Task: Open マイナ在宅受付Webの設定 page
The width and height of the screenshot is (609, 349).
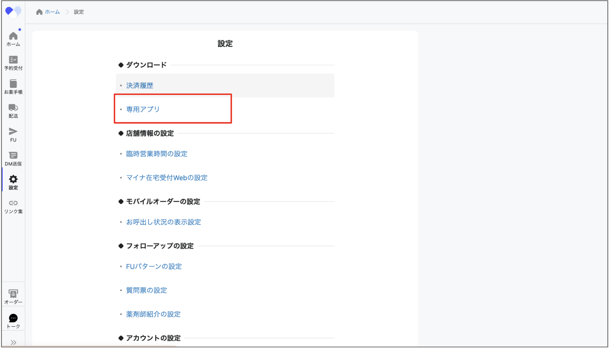Action: [x=167, y=178]
